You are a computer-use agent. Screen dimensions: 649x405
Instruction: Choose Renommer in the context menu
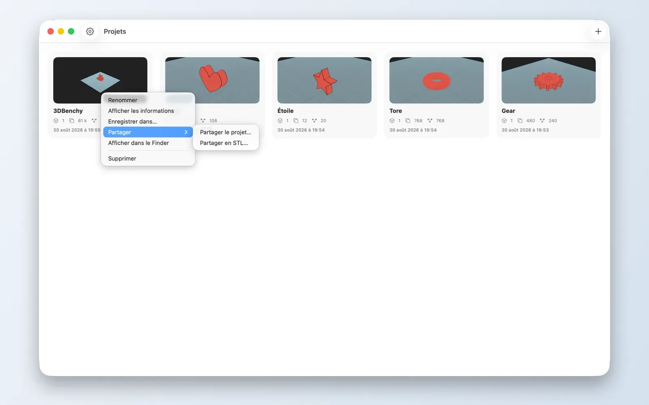tap(148, 100)
